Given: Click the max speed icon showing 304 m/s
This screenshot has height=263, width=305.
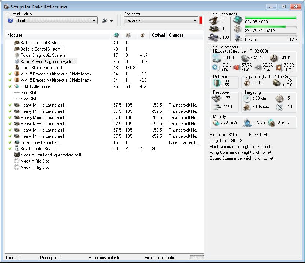Looking at the screenshot, I should tap(216, 123).
